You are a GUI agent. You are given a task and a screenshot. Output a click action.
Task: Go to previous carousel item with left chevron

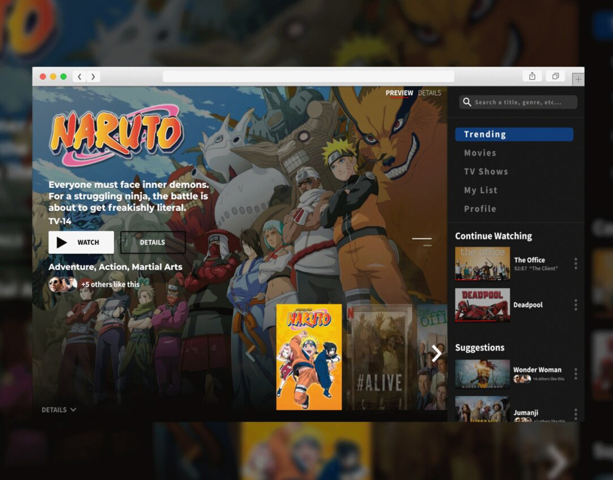(x=250, y=354)
